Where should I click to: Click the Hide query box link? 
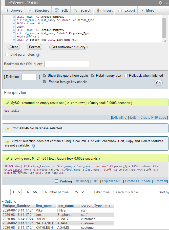point(15,93)
